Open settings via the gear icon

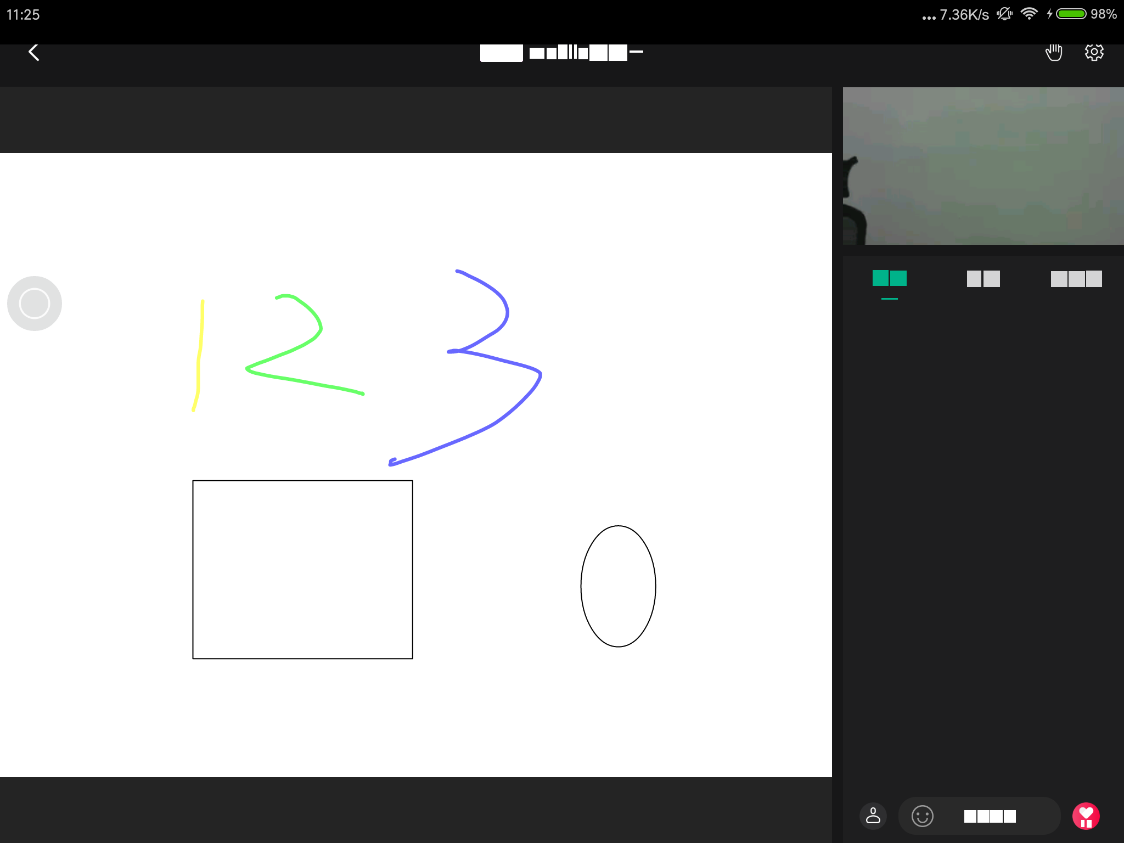coord(1094,53)
